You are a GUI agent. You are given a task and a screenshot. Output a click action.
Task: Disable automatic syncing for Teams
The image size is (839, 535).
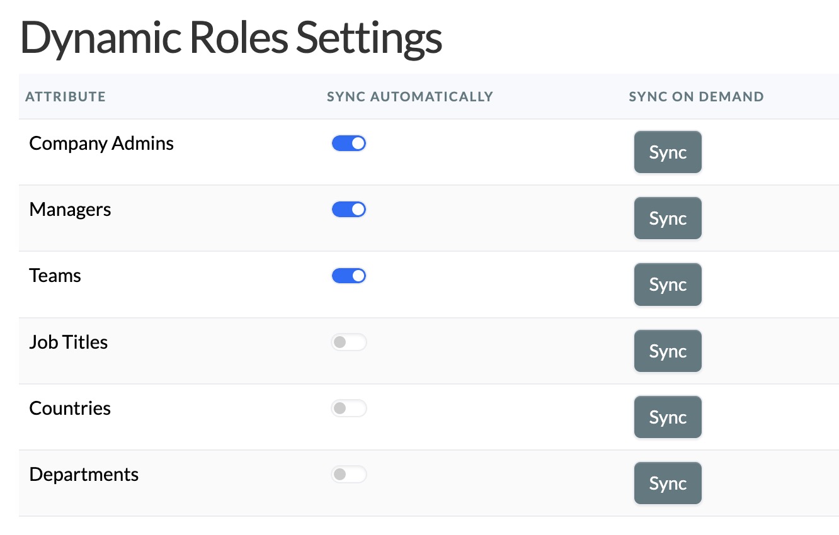(349, 275)
